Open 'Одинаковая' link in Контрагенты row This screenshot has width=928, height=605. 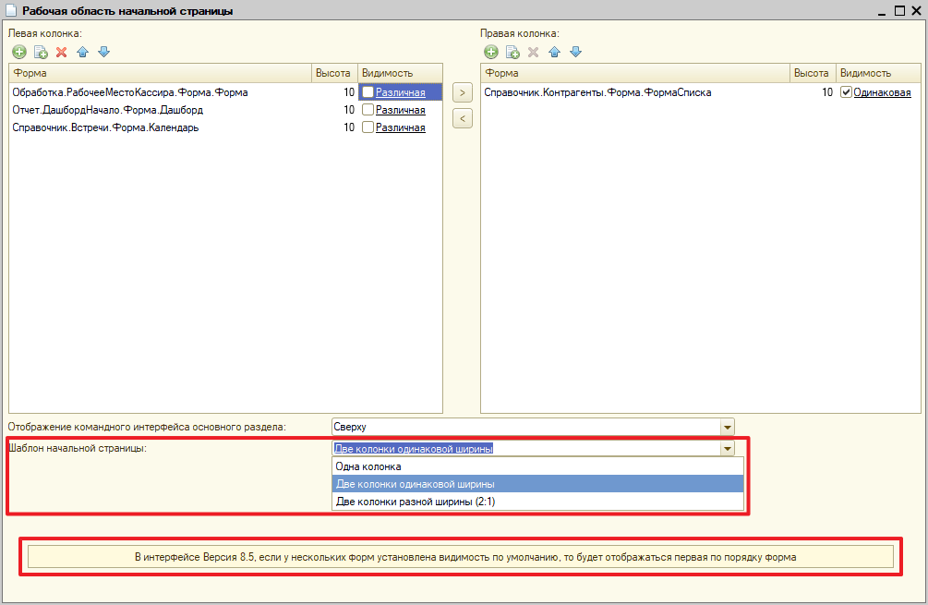coord(882,92)
